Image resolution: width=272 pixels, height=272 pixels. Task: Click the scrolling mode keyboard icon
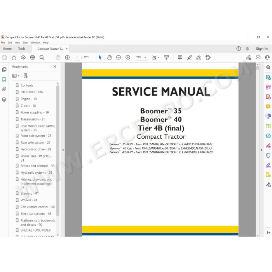point(166,58)
